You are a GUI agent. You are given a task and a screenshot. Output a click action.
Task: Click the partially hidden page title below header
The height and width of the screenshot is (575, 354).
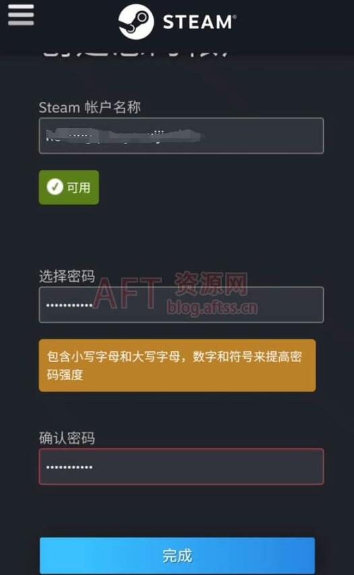136,53
